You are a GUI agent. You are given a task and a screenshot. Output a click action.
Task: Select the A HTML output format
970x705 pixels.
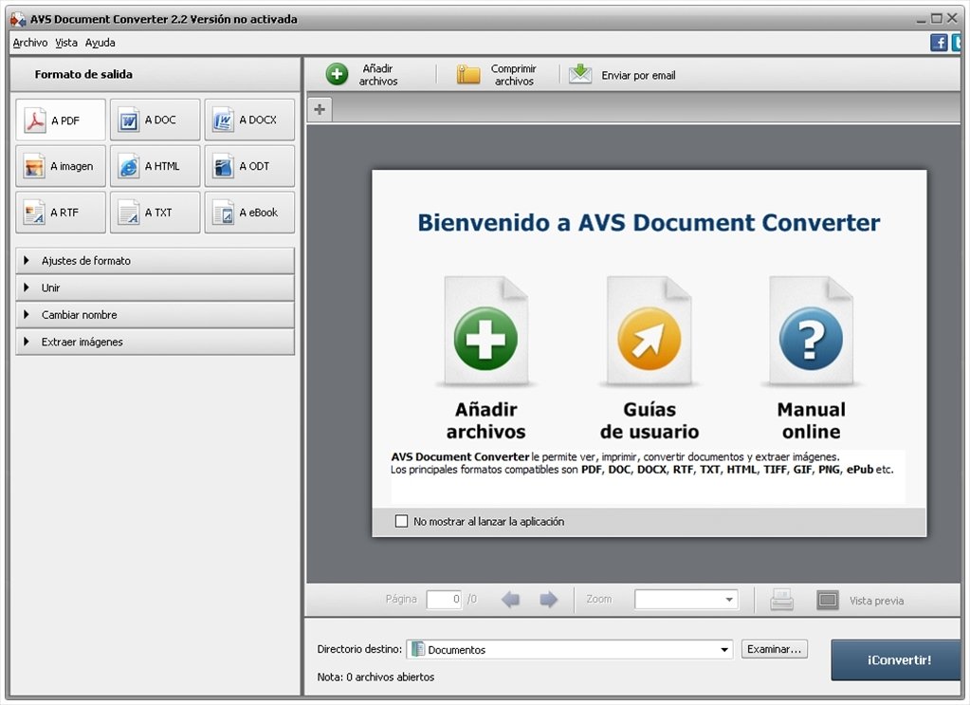point(156,166)
